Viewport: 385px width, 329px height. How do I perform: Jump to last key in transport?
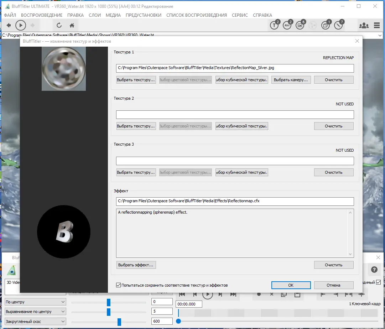pos(233,294)
